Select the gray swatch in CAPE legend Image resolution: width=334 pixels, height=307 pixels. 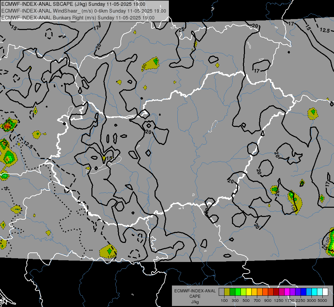(x=221, y=292)
